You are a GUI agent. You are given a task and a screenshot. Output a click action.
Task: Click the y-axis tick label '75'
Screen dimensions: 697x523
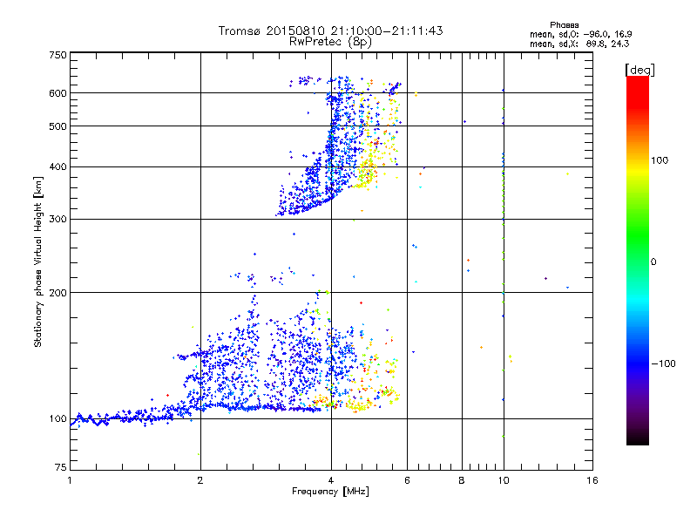61,467
